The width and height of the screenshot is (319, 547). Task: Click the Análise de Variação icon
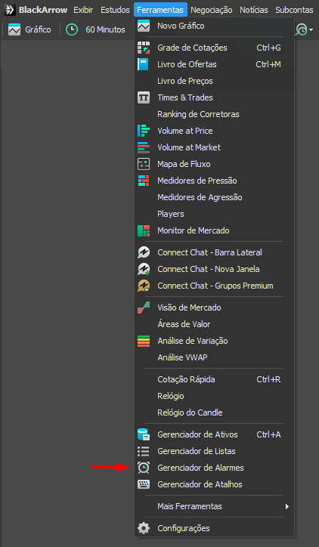point(144,341)
